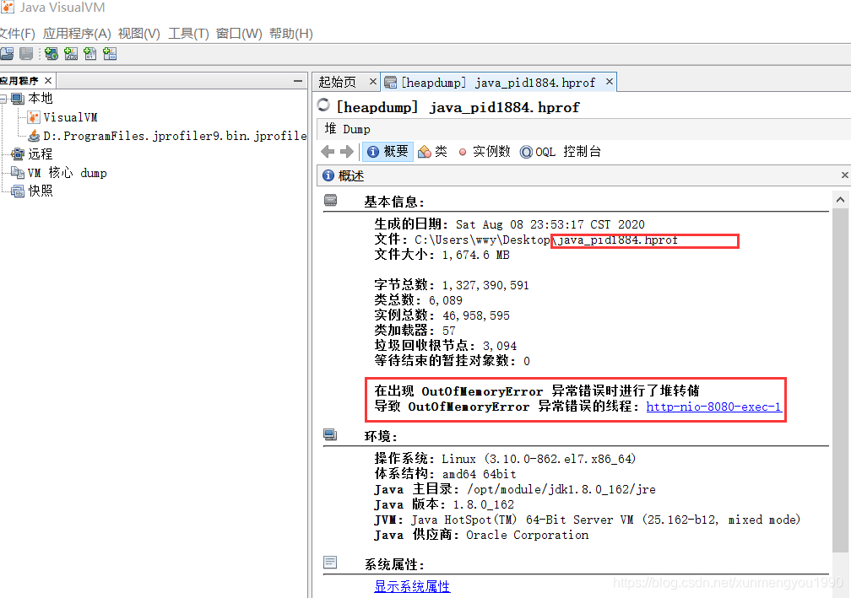Image resolution: width=851 pixels, height=598 pixels.
Task: Click the vertical scrollbar thumb
Action: 840,380
